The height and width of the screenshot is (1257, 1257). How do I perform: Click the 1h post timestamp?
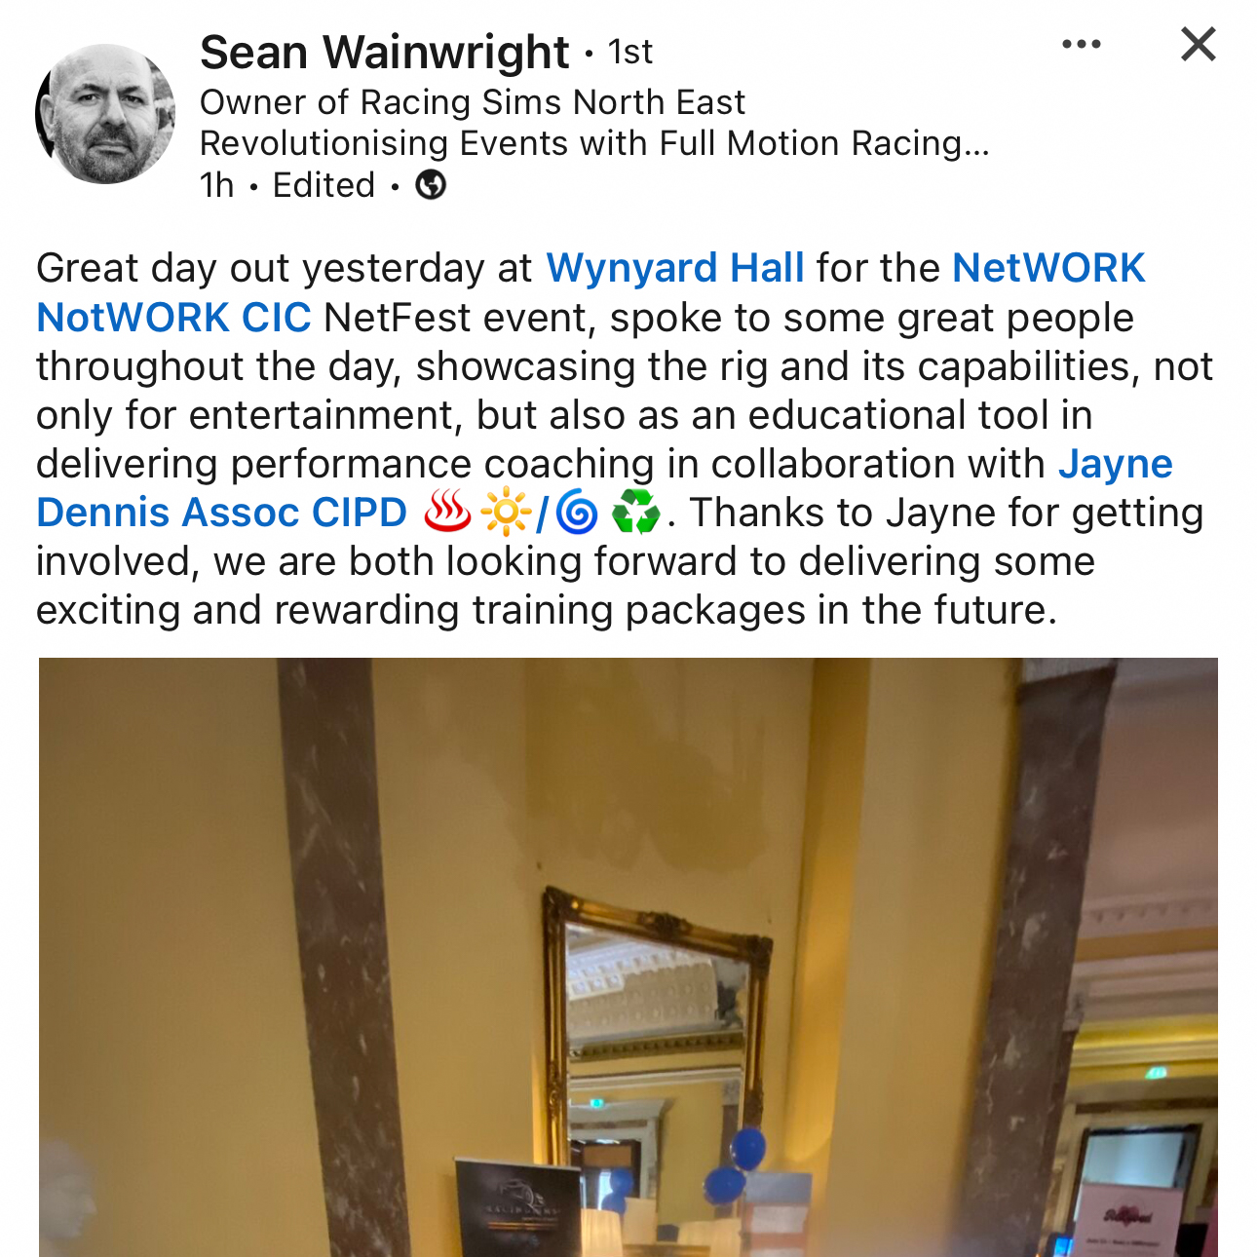tap(216, 184)
